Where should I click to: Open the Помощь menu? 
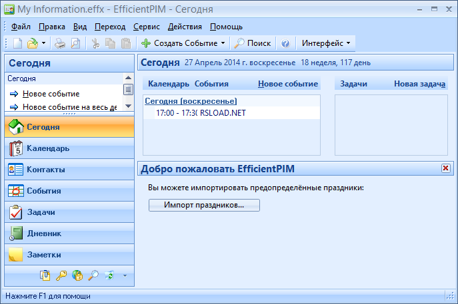click(226, 27)
